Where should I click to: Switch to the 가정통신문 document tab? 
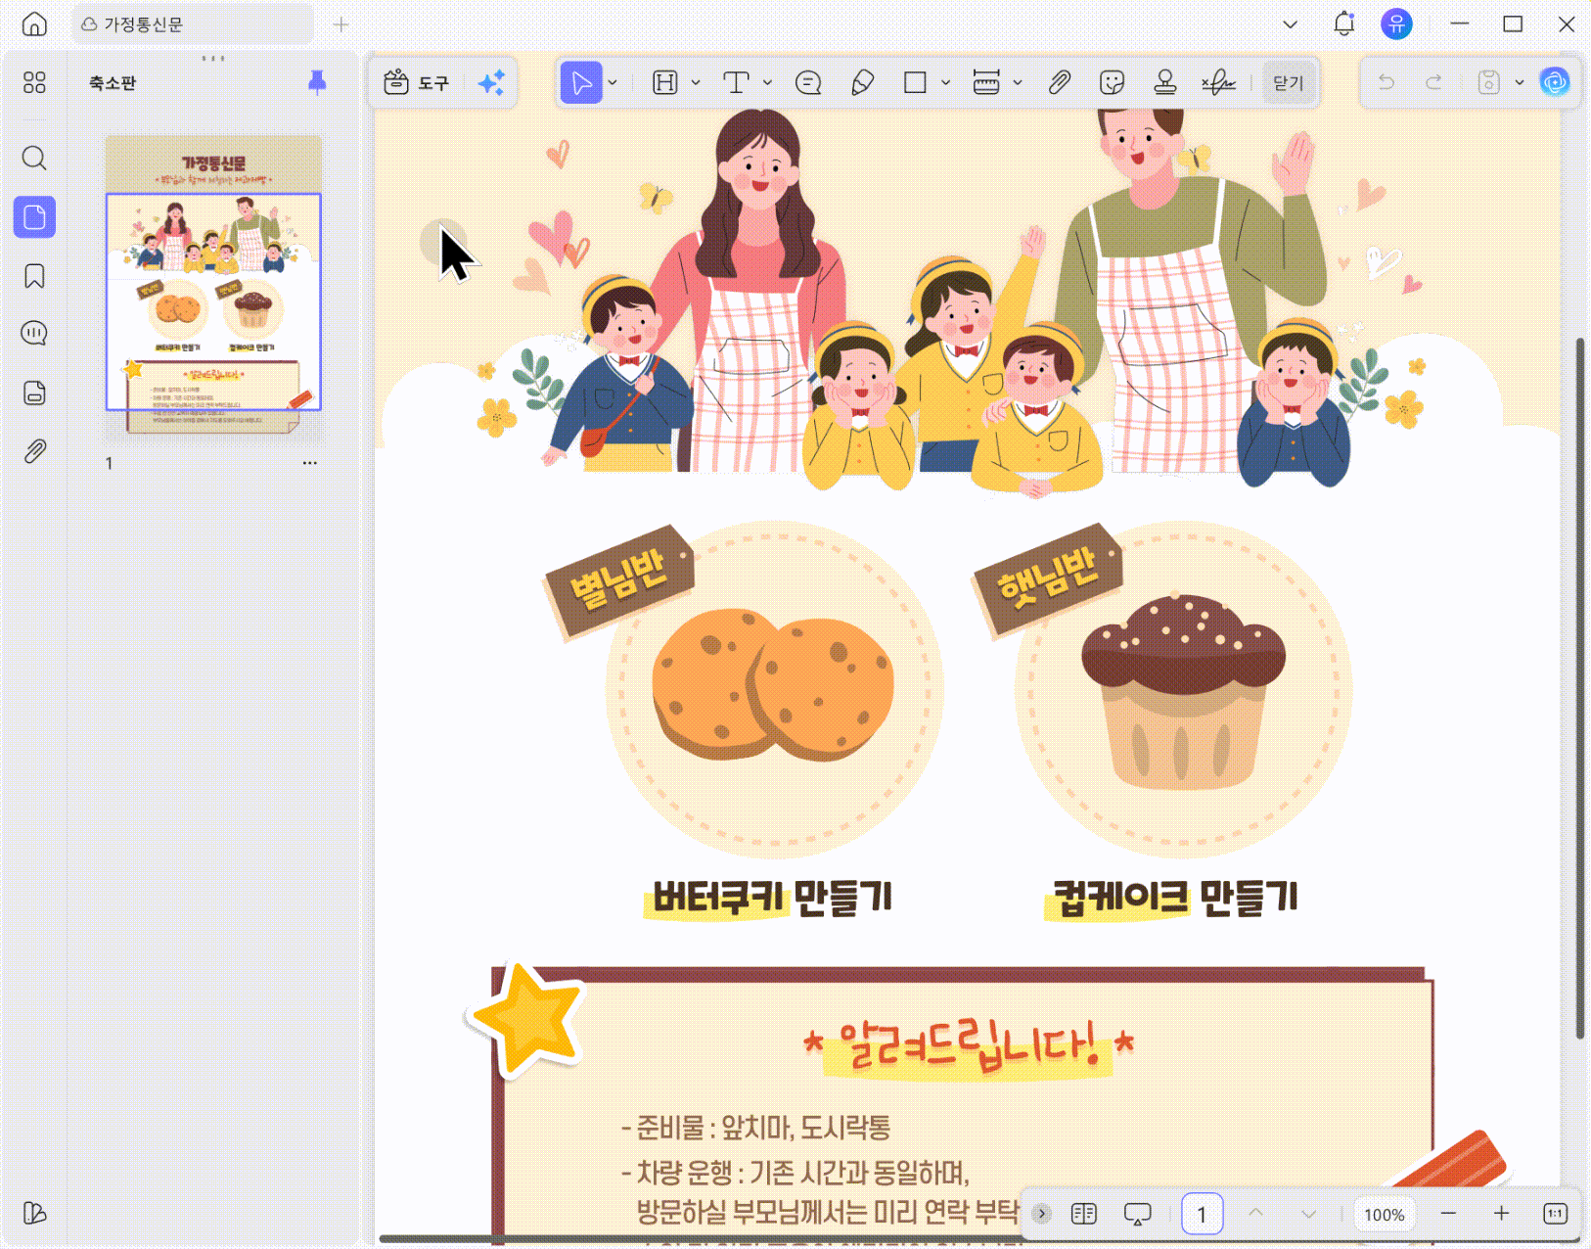[x=193, y=24]
